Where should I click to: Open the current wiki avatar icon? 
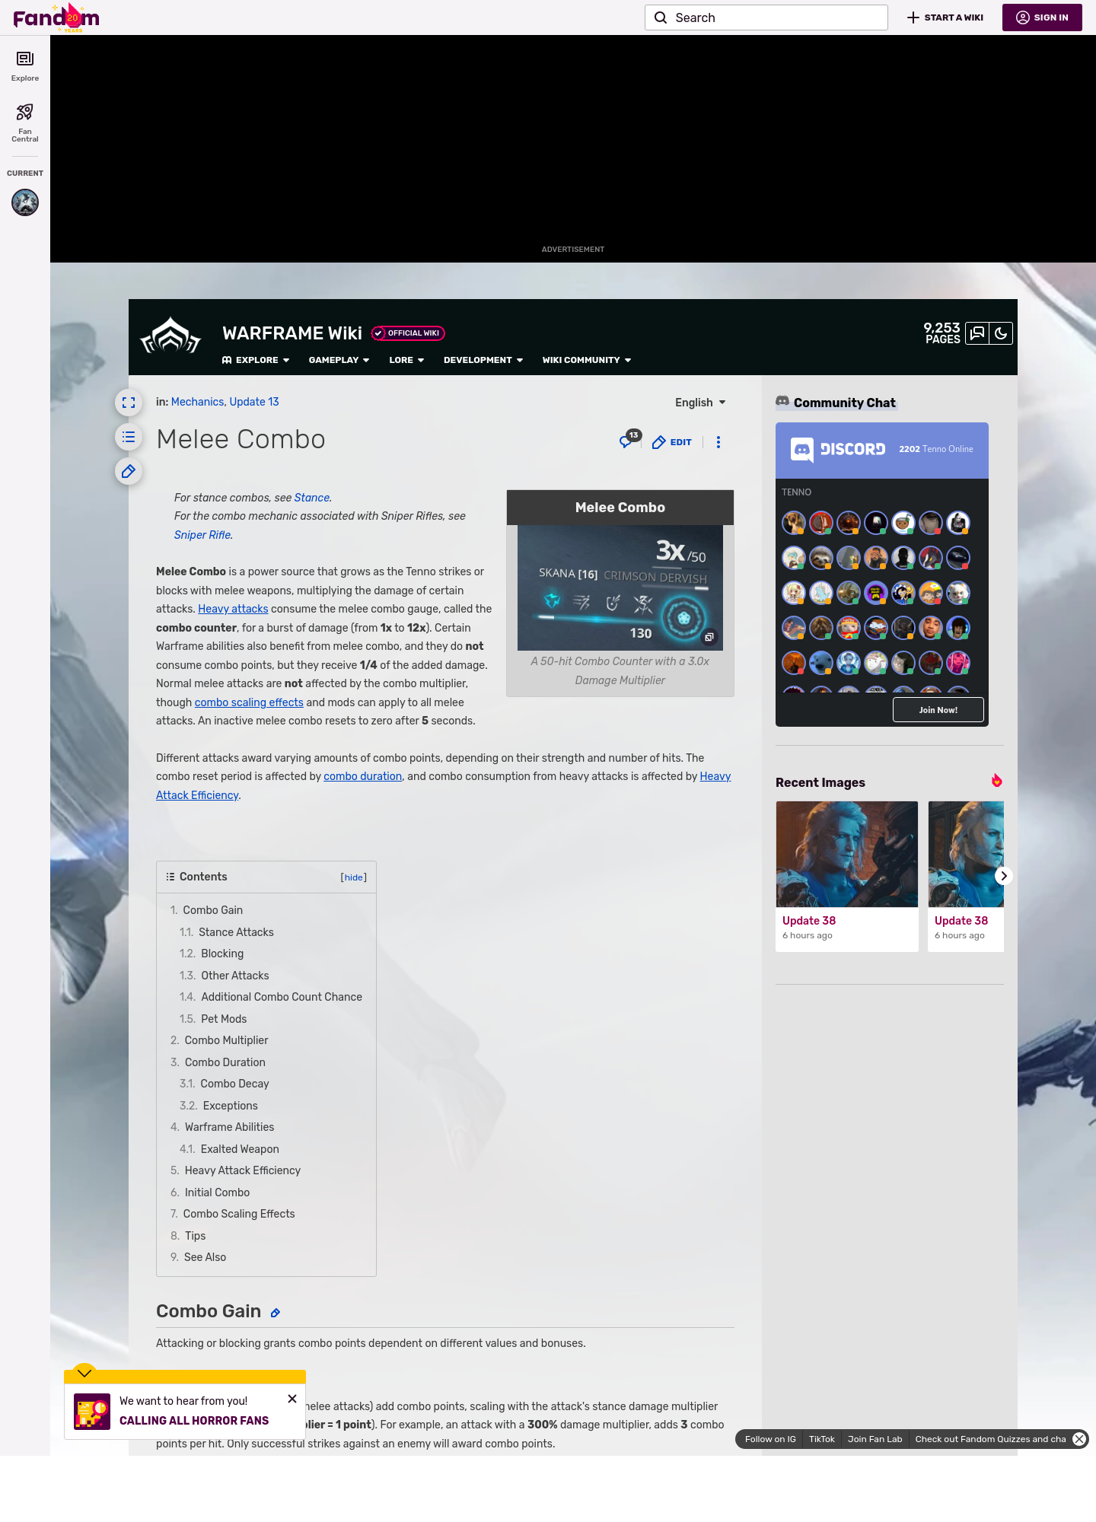coord(25,202)
